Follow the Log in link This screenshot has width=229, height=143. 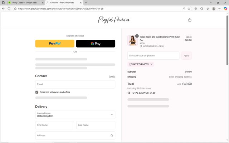coord(112,76)
